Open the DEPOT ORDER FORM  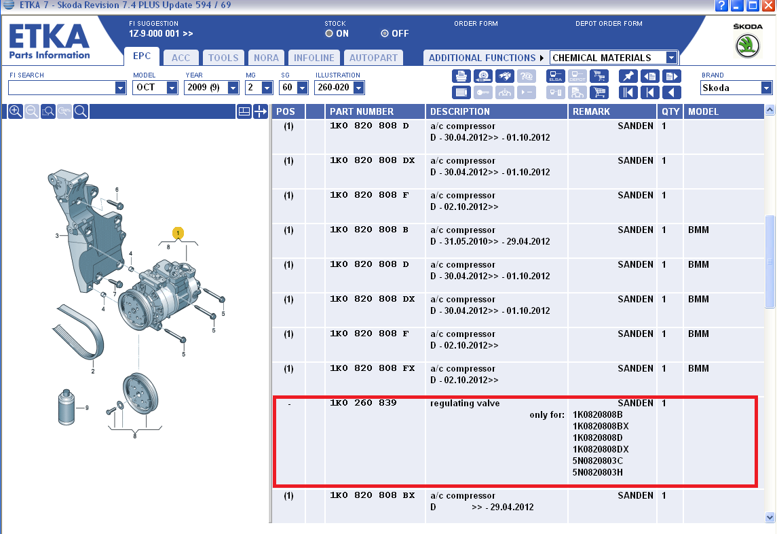(x=609, y=23)
